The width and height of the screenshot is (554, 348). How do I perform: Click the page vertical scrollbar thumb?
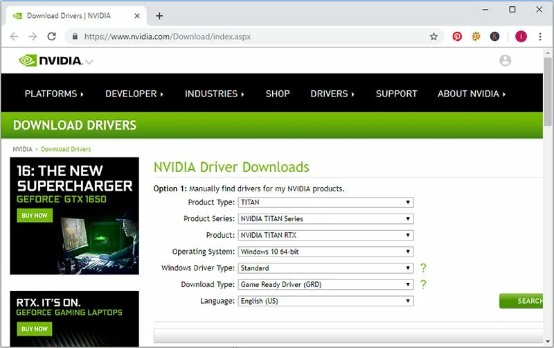coord(548,92)
